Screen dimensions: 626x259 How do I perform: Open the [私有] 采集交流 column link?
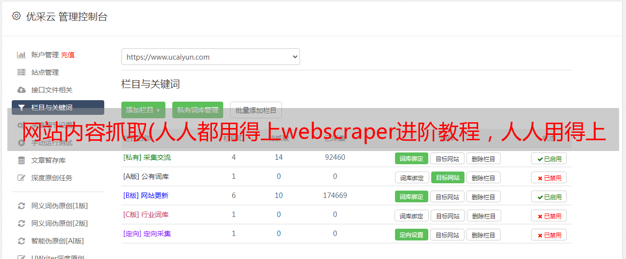[147, 157]
